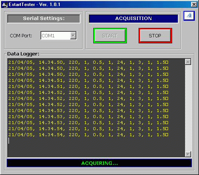Screen dimensions: 199x175
Task: Click the first log line at 14.34.50
Action: pyautogui.click(x=88, y=62)
